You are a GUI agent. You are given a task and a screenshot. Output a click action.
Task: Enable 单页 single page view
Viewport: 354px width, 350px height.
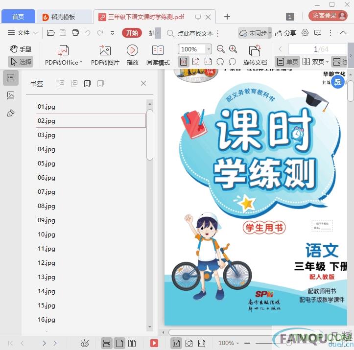click(x=287, y=62)
